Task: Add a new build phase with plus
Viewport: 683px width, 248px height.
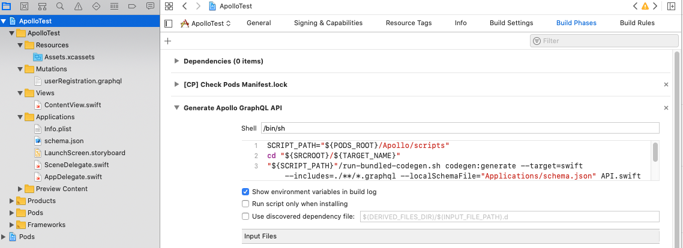Action: click(168, 41)
